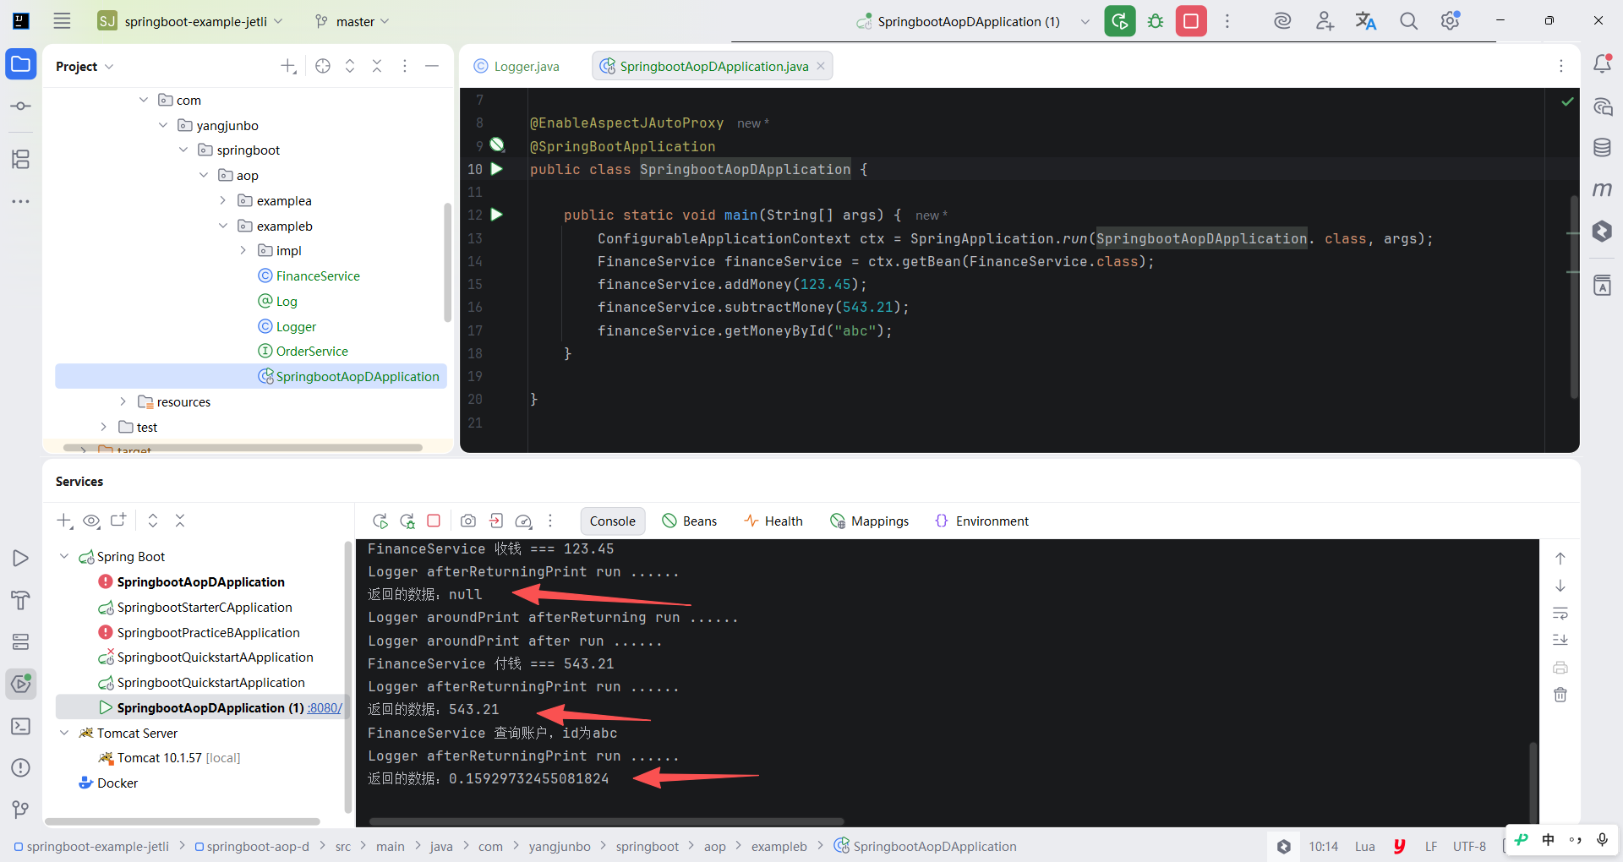This screenshot has width=1623, height=862.
Task: Select opened file in project tree crosshair icon
Action: point(323,66)
